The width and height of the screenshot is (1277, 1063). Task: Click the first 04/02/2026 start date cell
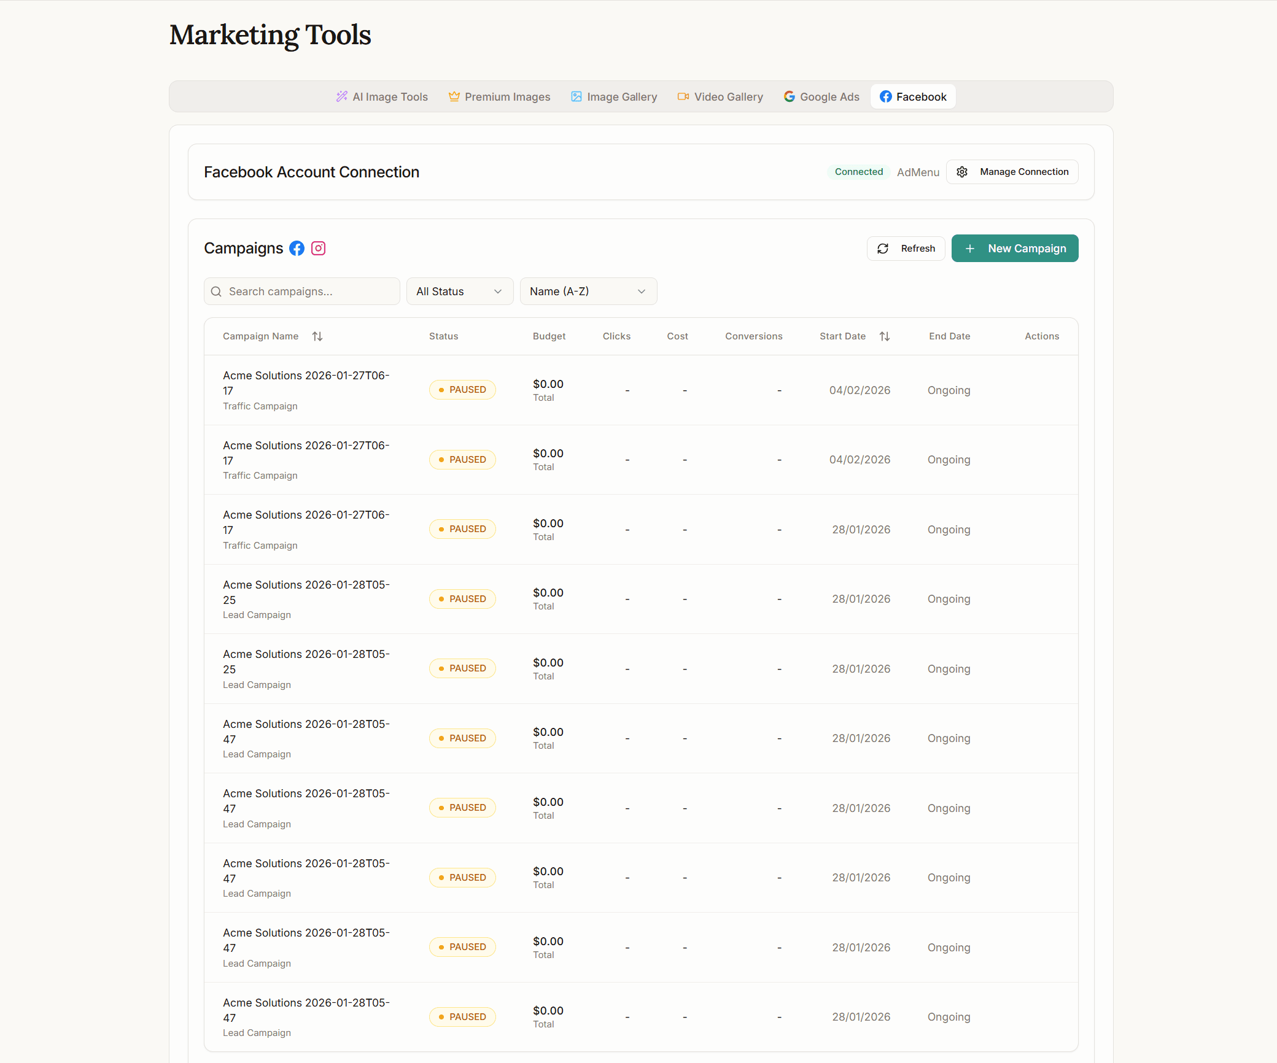coord(860,390)
